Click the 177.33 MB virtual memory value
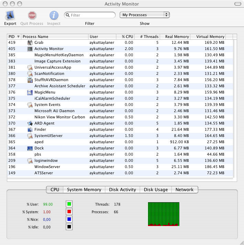 click(x=214, y=129)
